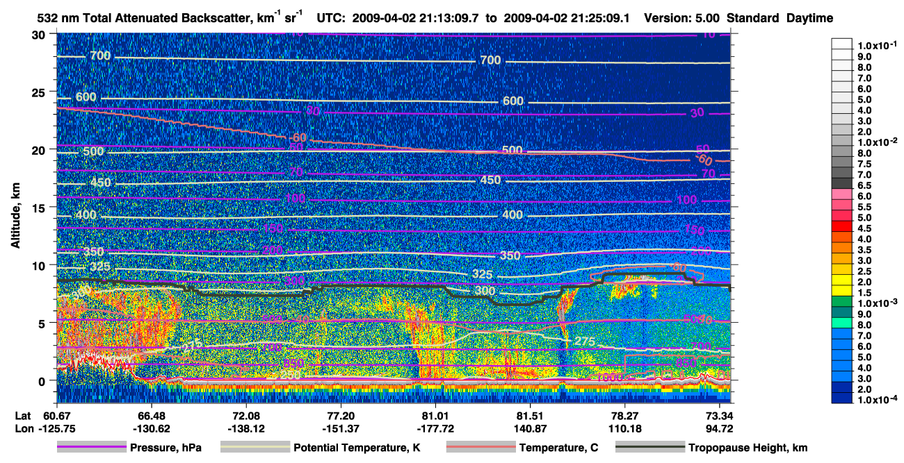Click the dark Tropopause Height legend line sample

point(650,447)
